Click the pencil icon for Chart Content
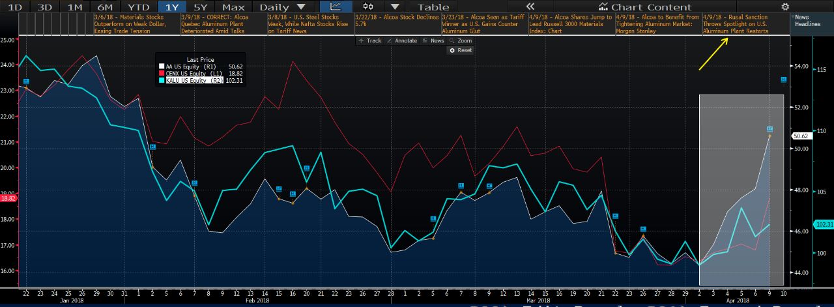 tap(603, 7)
